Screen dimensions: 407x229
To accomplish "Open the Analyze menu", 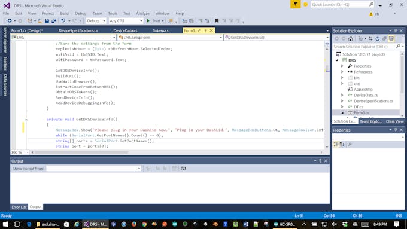I will [x=142, y=13].
